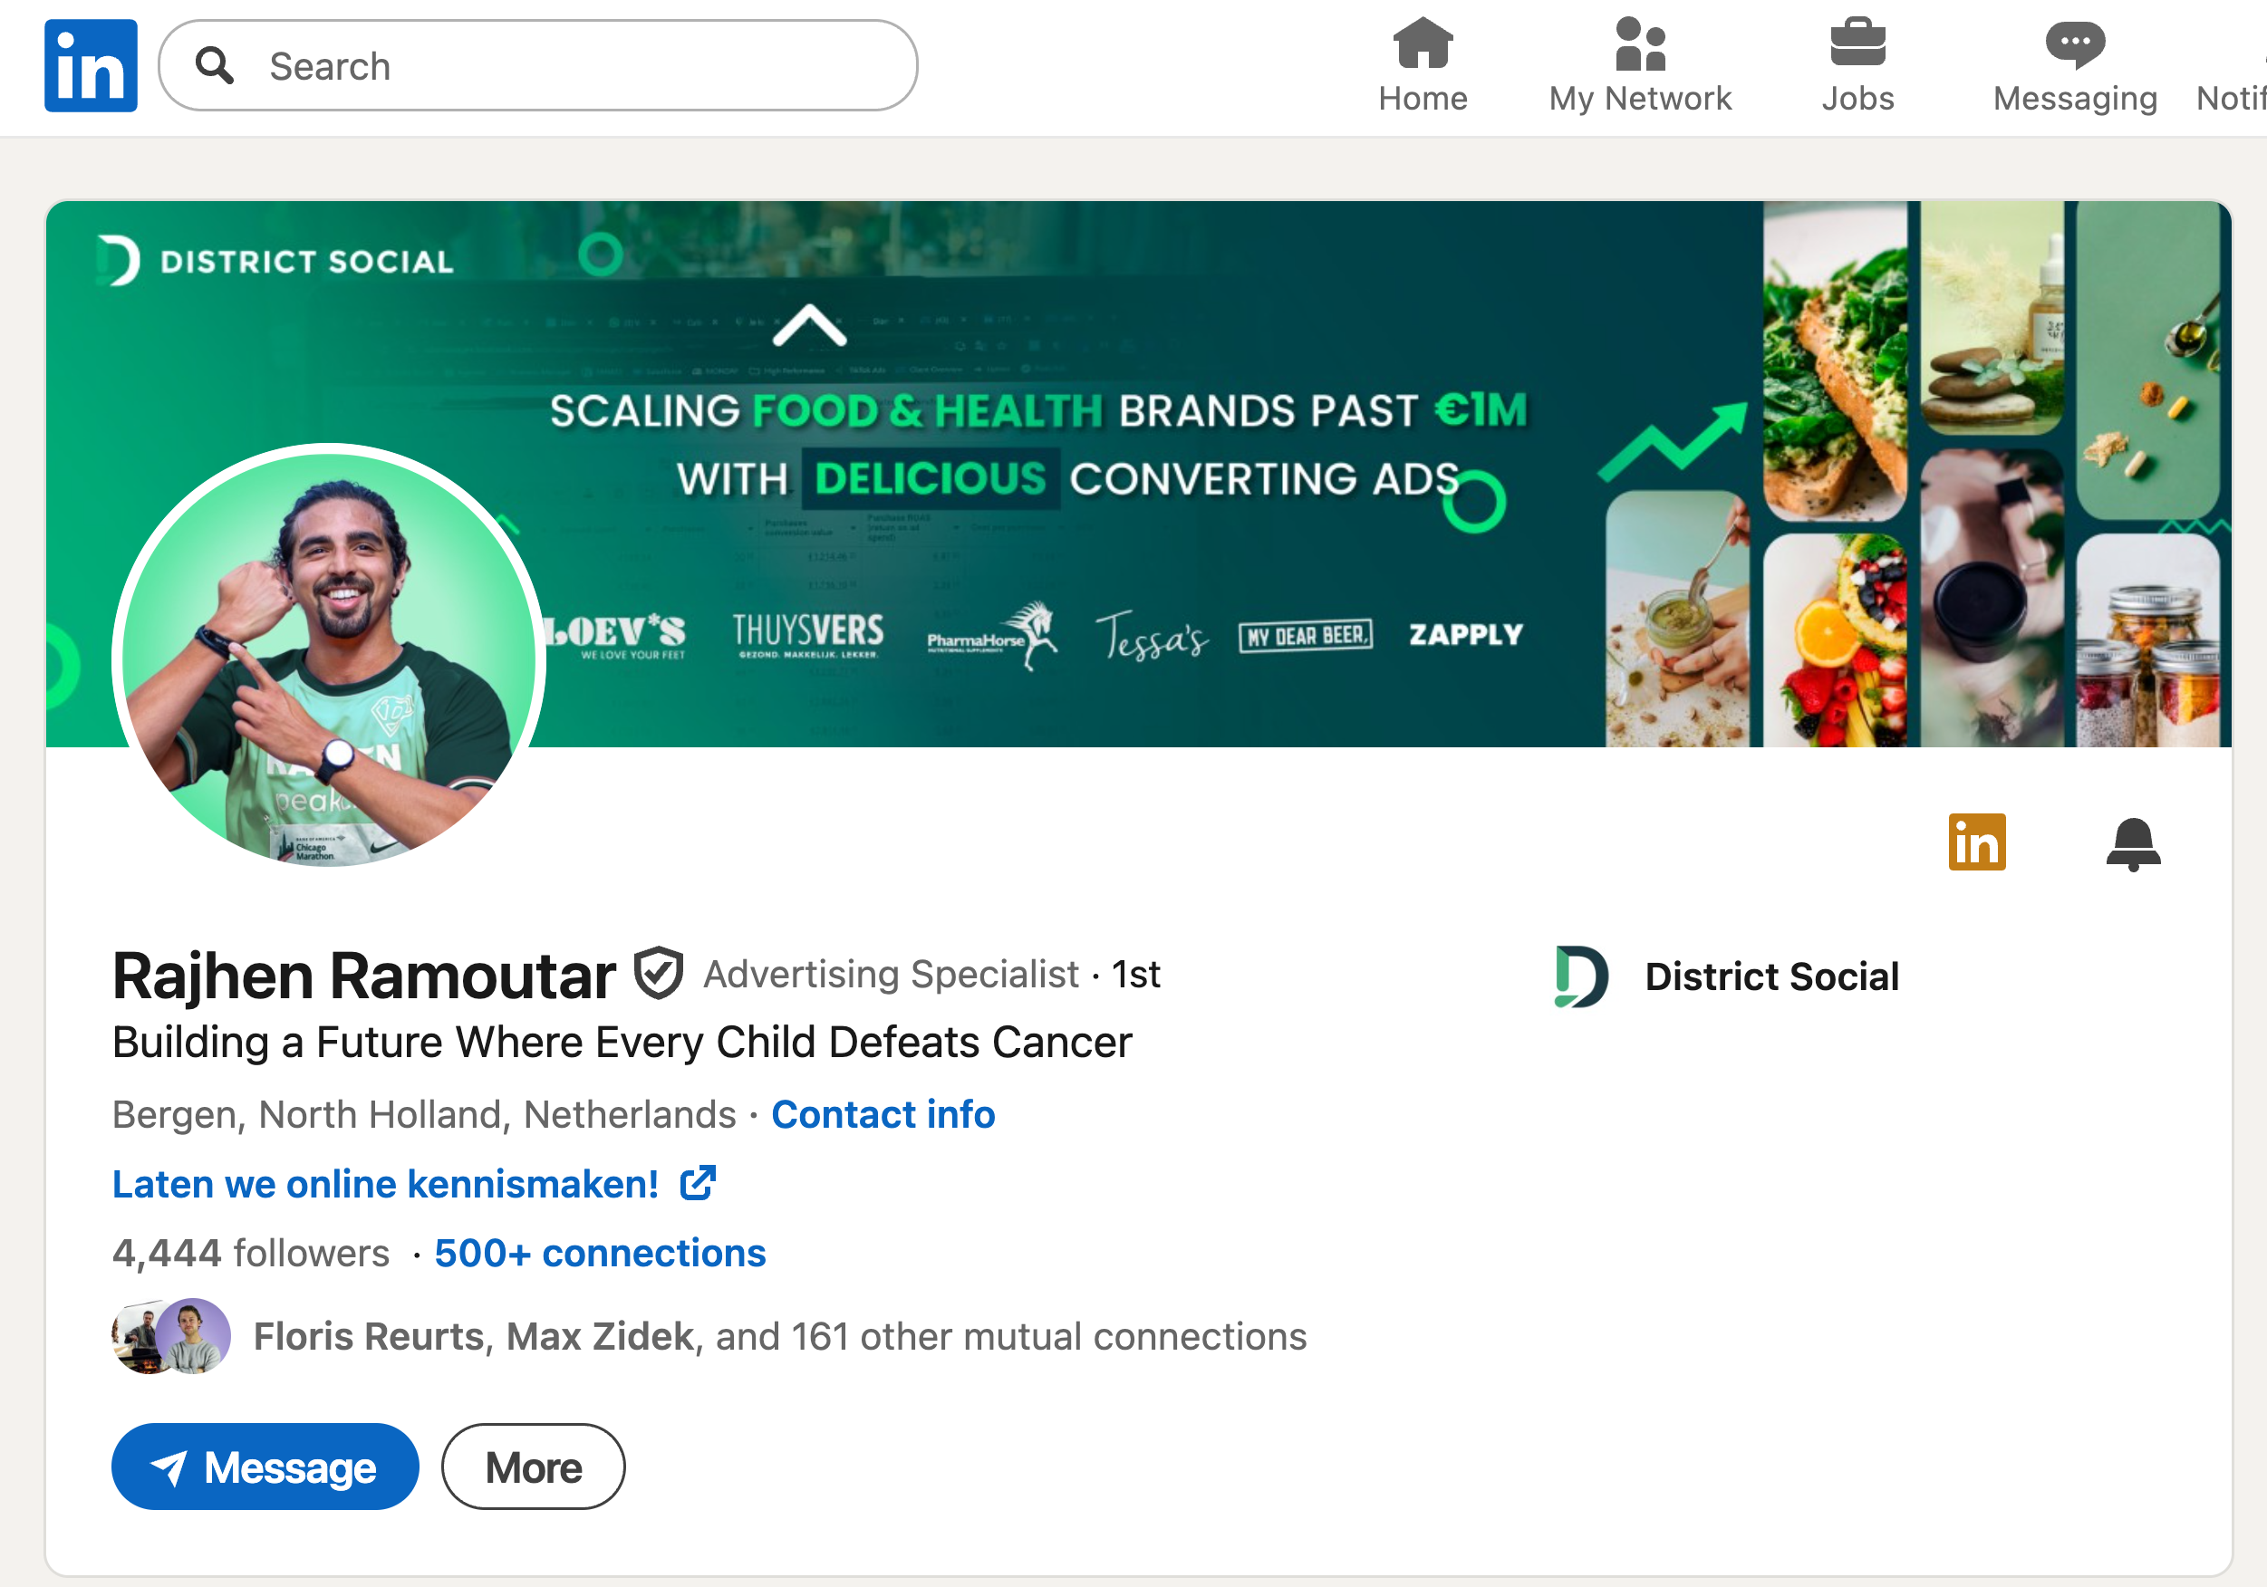Click the verification shield badge next to name
The width and height of the screenshot is (2267, 1587).
pos(659,973)
